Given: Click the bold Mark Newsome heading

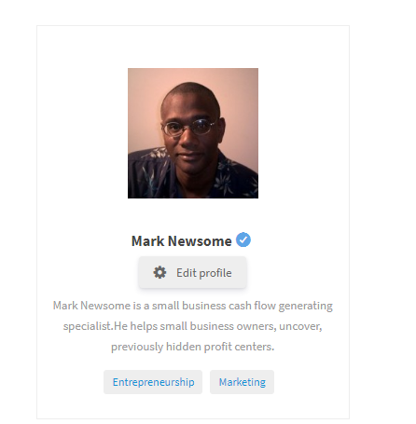Looking at the screenshot, I should click(x=182, y=241).
